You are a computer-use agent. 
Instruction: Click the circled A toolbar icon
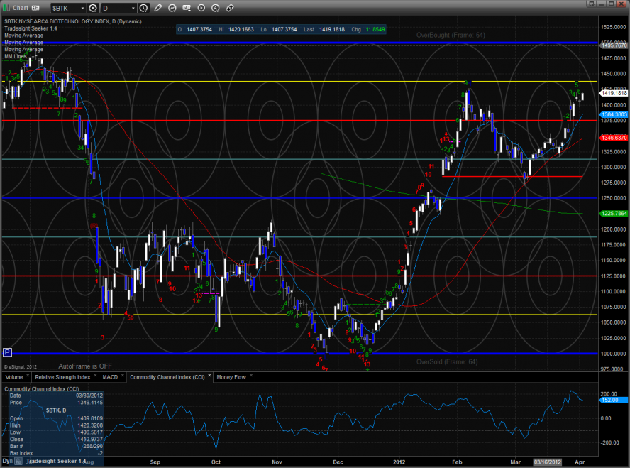click(x=214, y=8)
